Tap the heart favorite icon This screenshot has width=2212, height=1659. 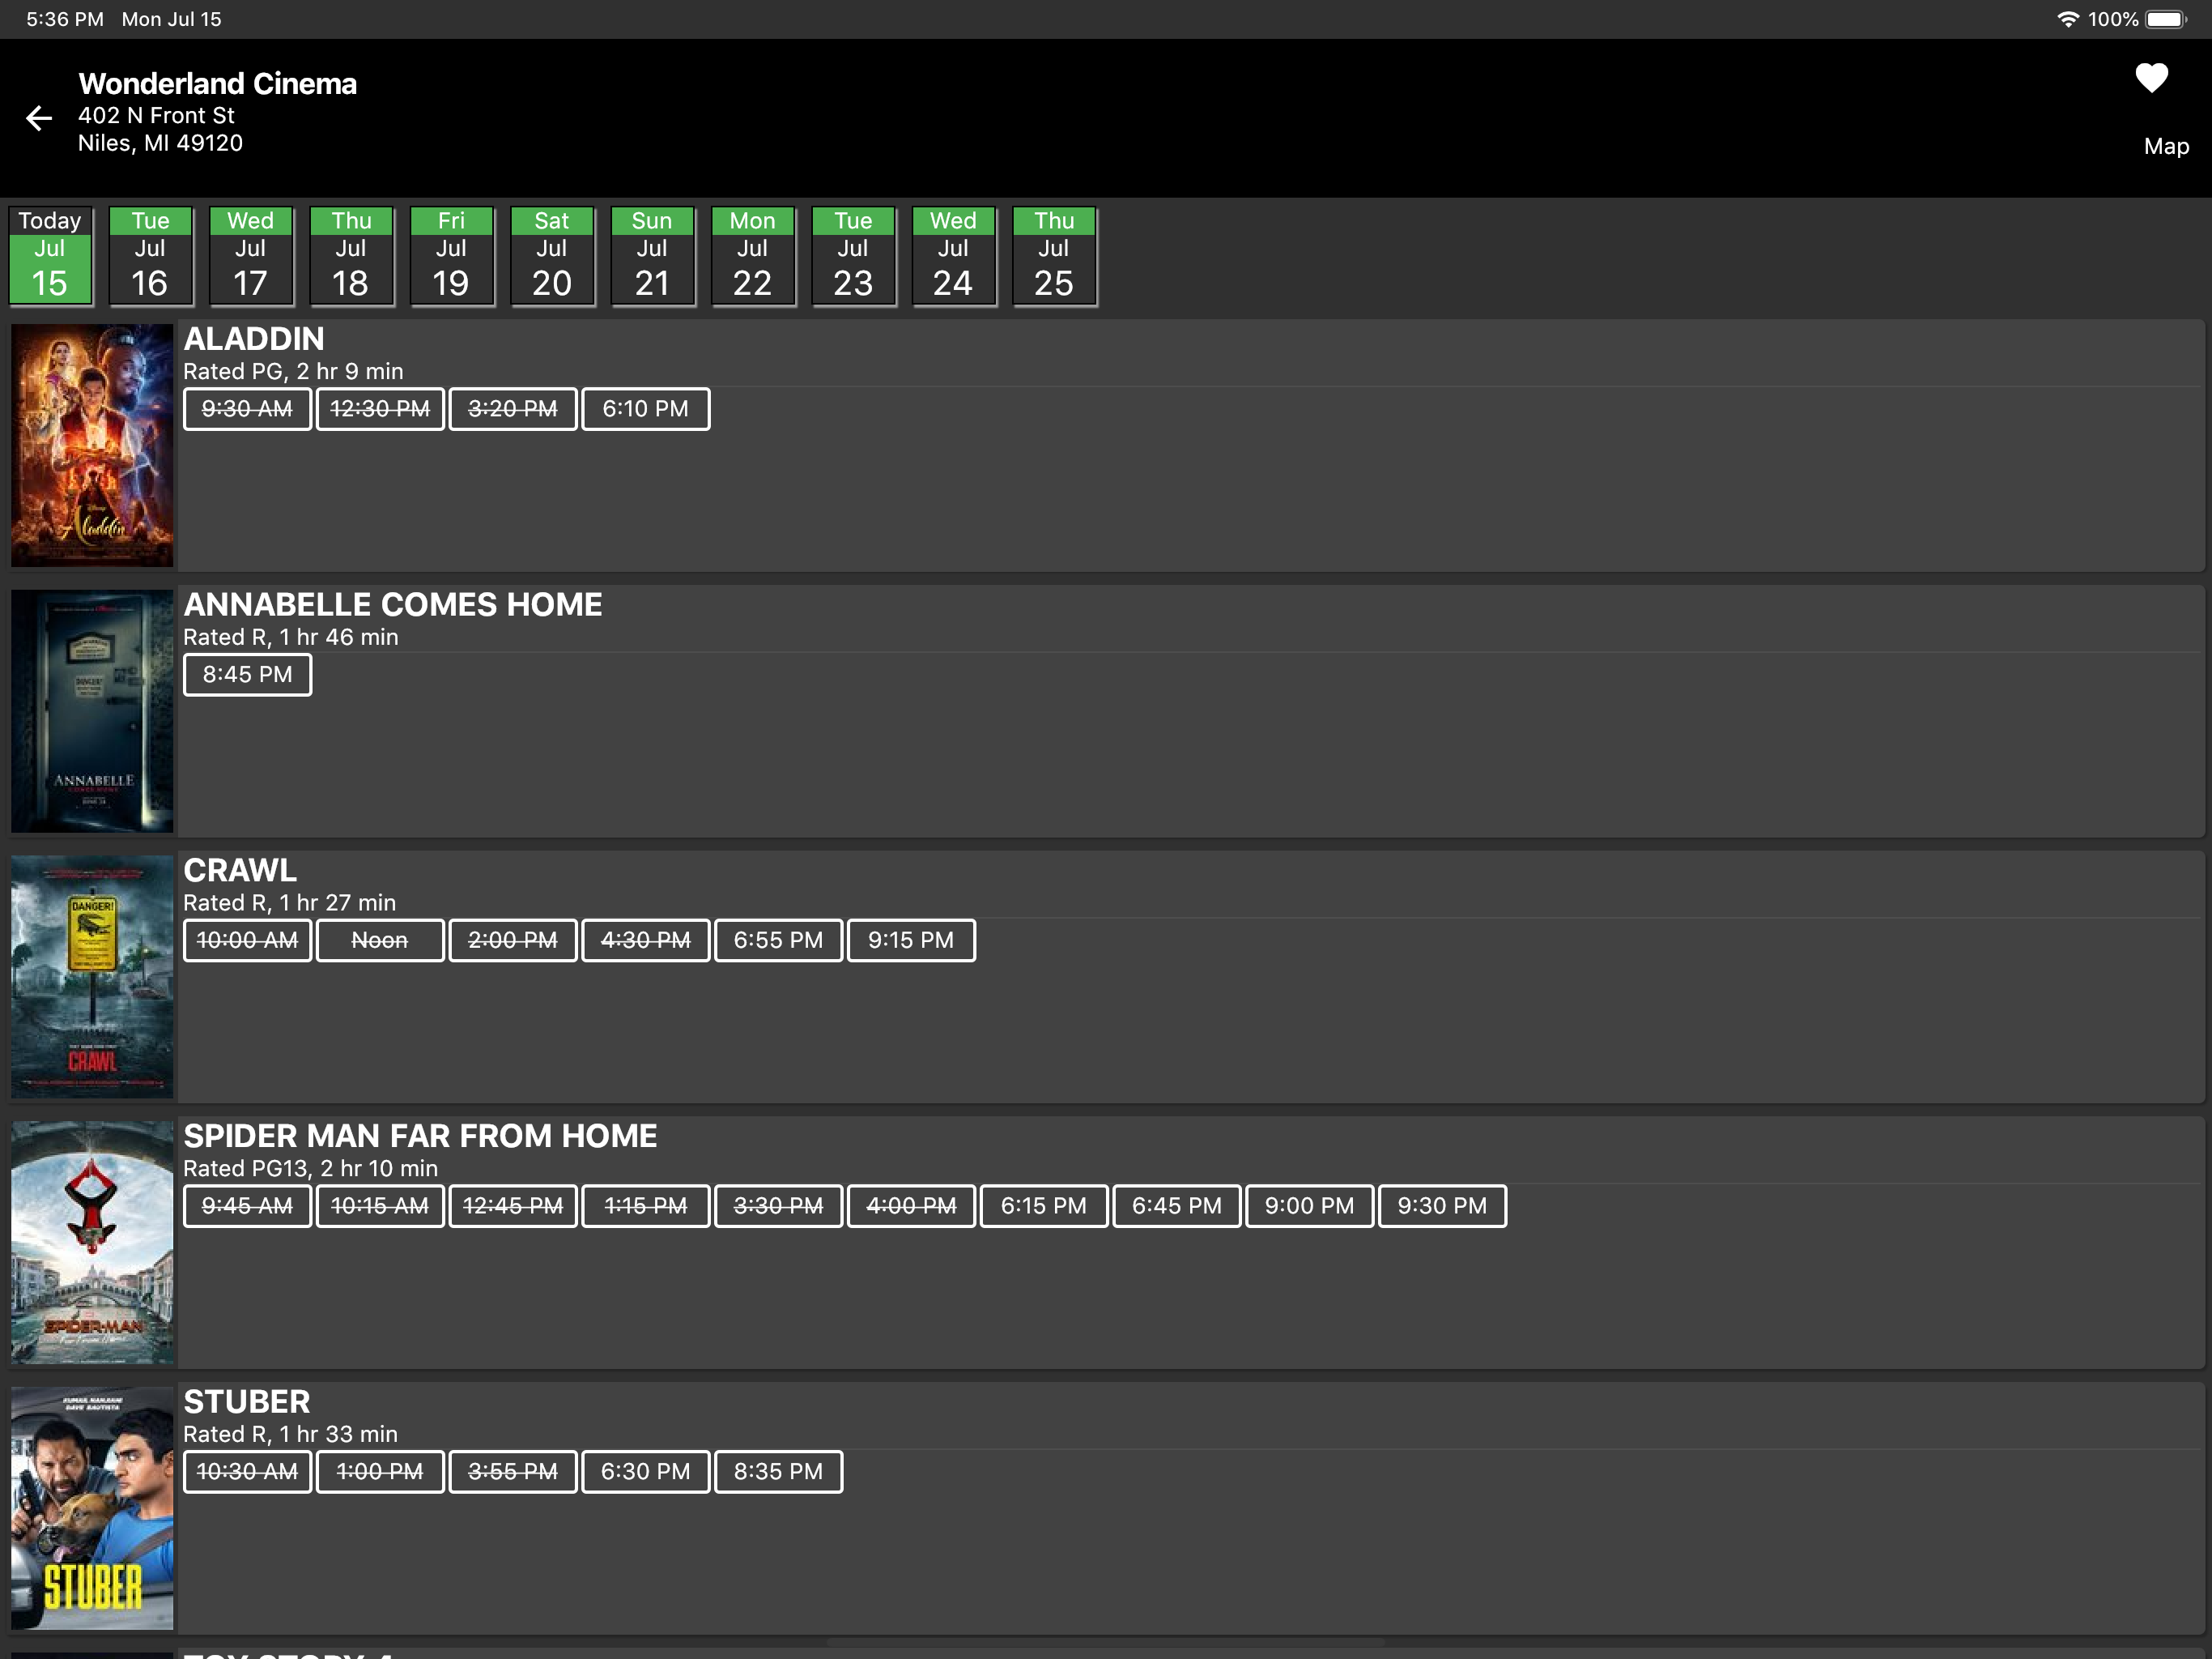pos(2151,78)
